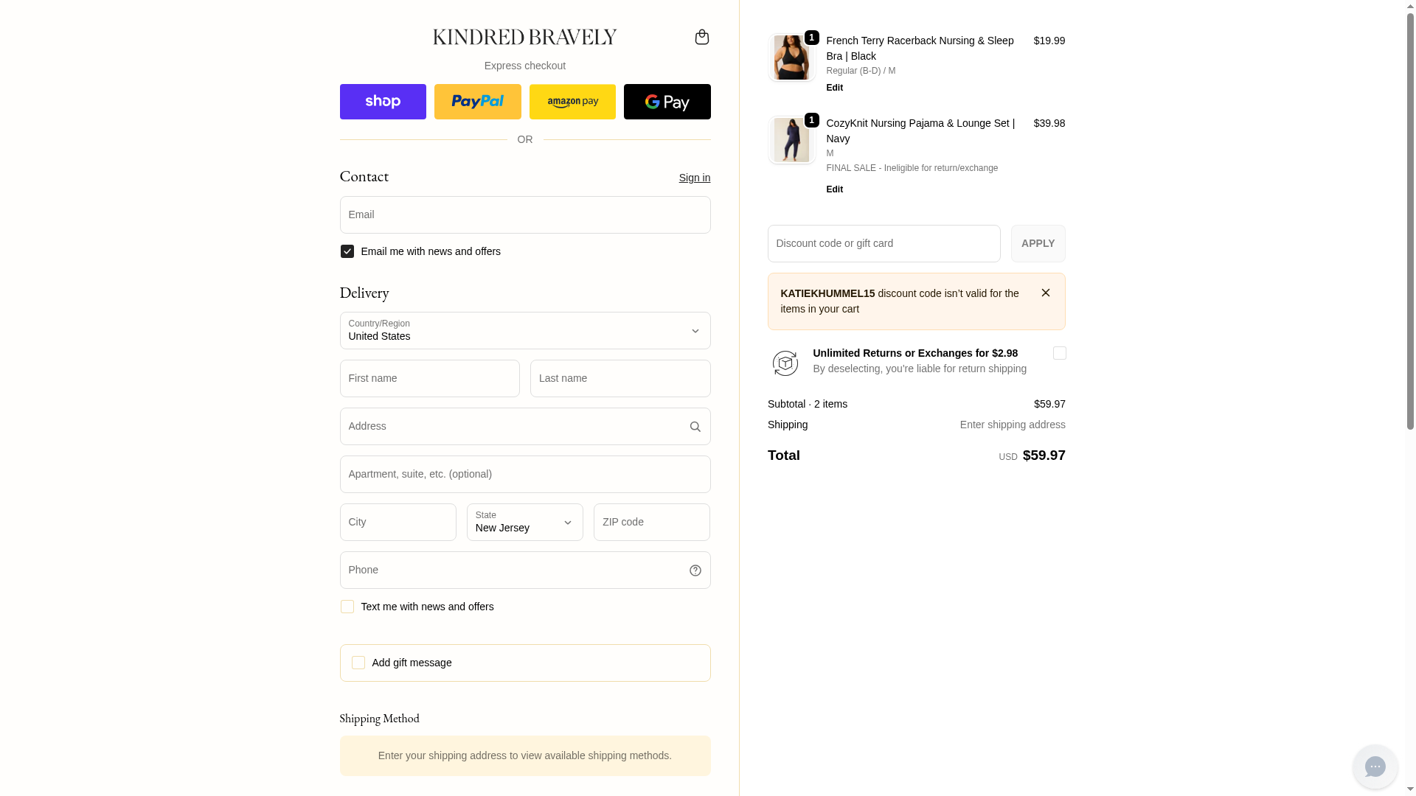Image resolution: width=1416 pixels, height=796 pixels.
Task: Click the phone field help icon
Action: (695, 570)
